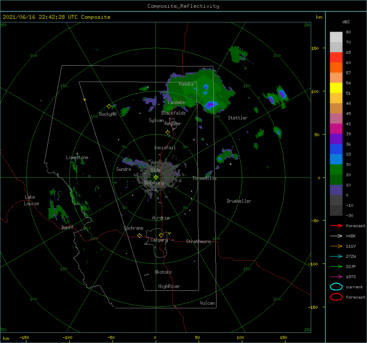Click the RockyMH label
Image resolution: width=367 pixels, height=343 pixels.
coord(108,114)
